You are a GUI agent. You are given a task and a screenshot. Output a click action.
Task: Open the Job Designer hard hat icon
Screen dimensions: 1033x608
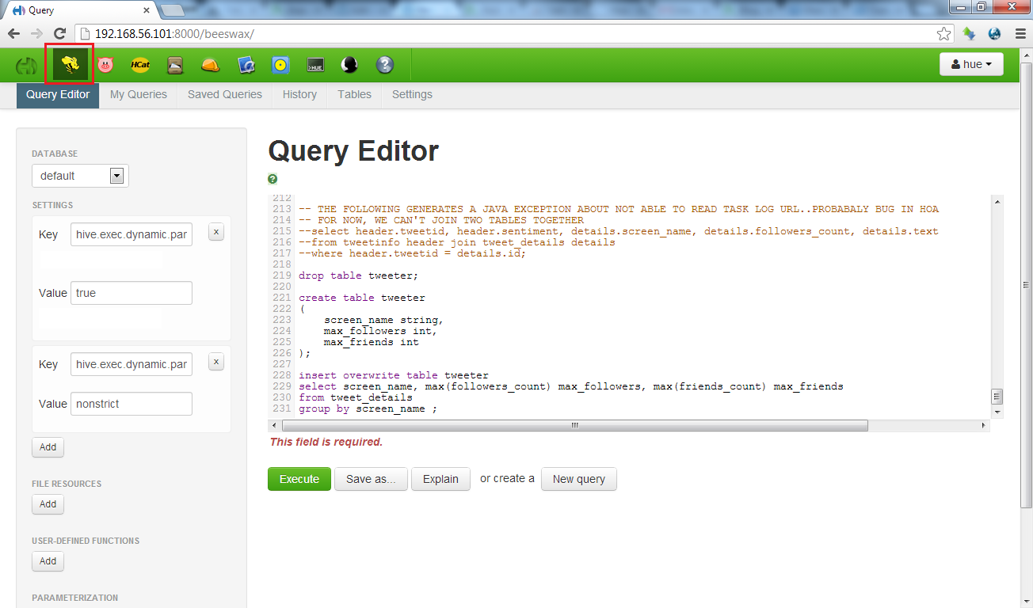211,65
